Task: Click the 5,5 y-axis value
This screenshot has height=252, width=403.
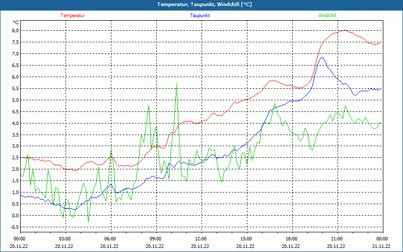Action: pos(16,89)
